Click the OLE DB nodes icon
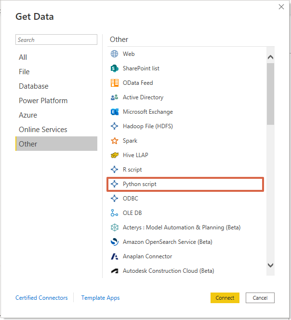This screenshot has width=291, height=320. (x=114, y=213)
